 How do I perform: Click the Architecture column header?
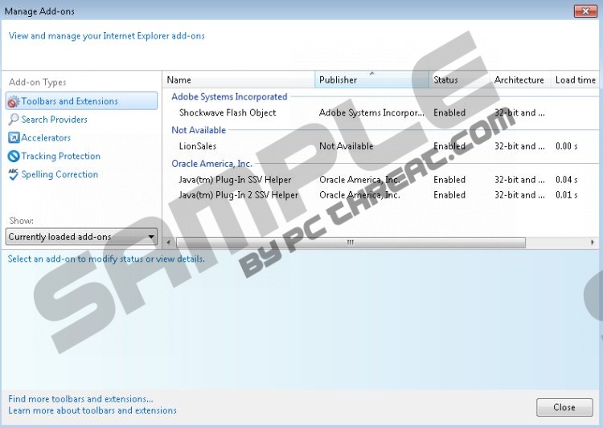519,80
